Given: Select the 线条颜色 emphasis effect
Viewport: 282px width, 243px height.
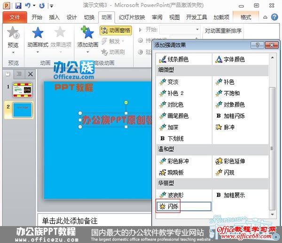Looking at the screenshot, I should [x=184, y=59].
